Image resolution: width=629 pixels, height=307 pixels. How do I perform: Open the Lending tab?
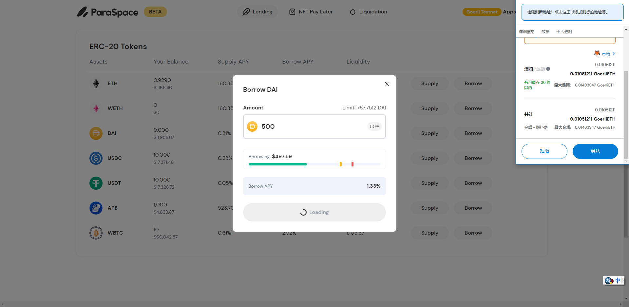257,12
